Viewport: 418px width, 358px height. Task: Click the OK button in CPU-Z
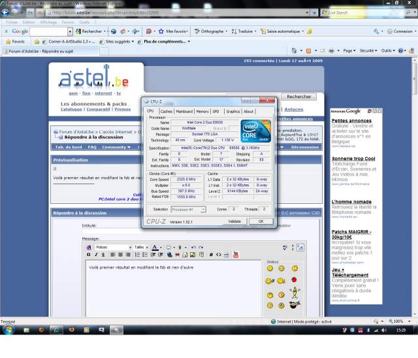click(261, 221)
